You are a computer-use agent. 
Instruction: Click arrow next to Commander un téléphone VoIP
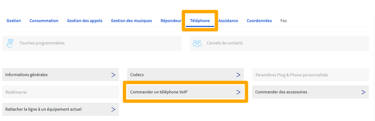(x=238, y=92)
